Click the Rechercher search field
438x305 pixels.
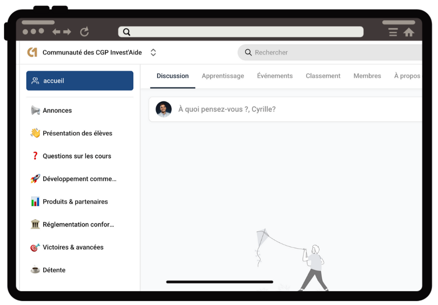point(333,52)
